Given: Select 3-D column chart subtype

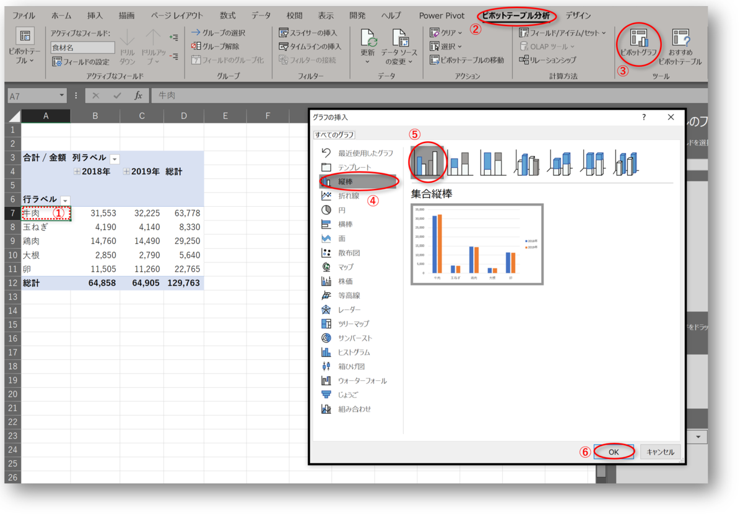Looking at the screenshot, I should [627, 162].
